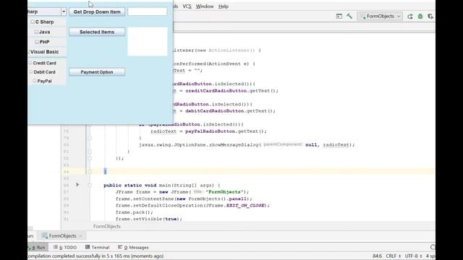Toggle fold marker at line 79
This screenshot has width=463, height=260.
tap(90, 138)
